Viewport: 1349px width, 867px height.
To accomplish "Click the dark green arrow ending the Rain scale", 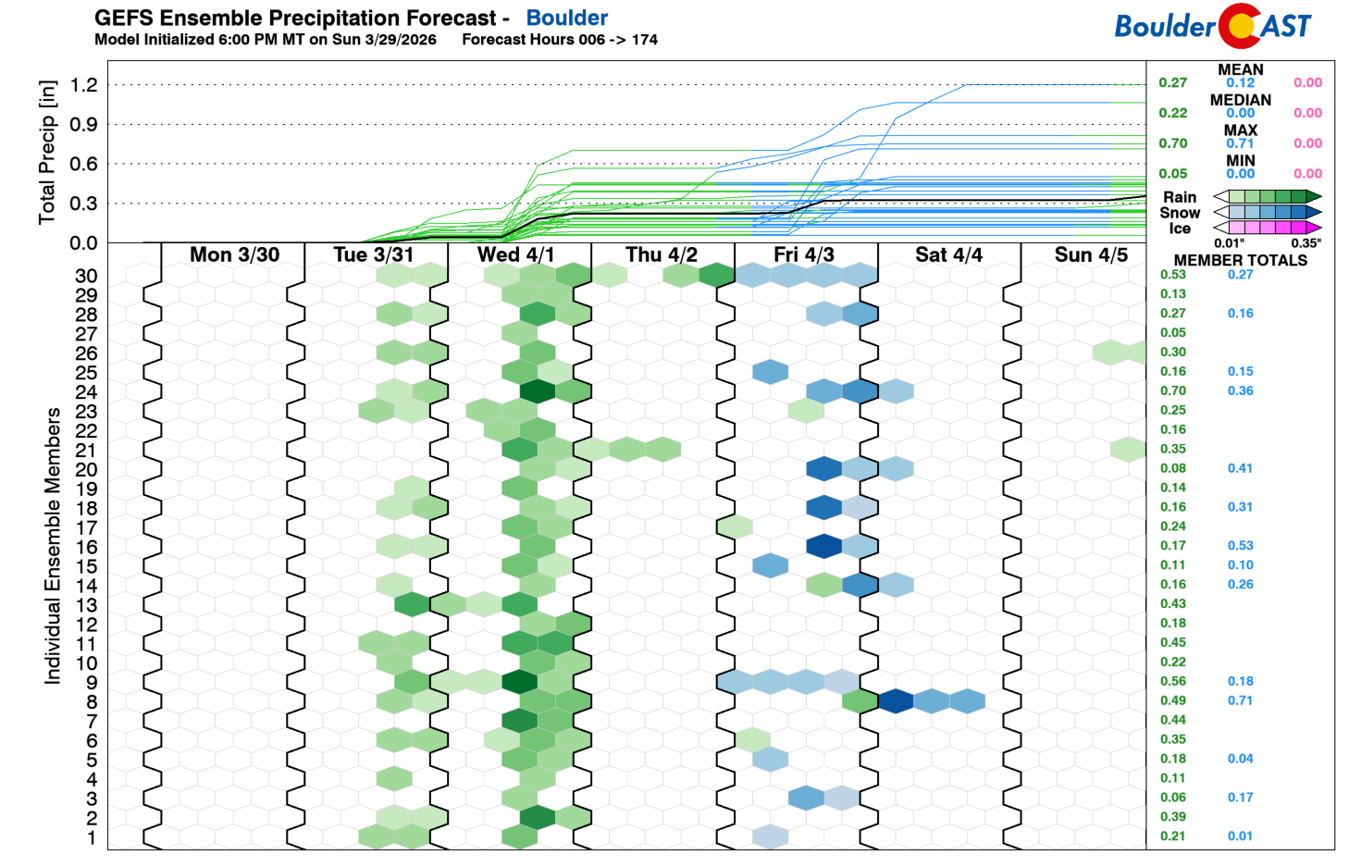I will pos(1313,196).
